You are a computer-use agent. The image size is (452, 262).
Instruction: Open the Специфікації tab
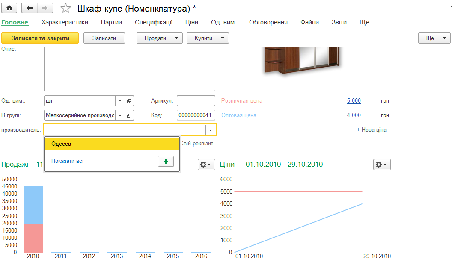pyautogui.click(x=154, y=22)
